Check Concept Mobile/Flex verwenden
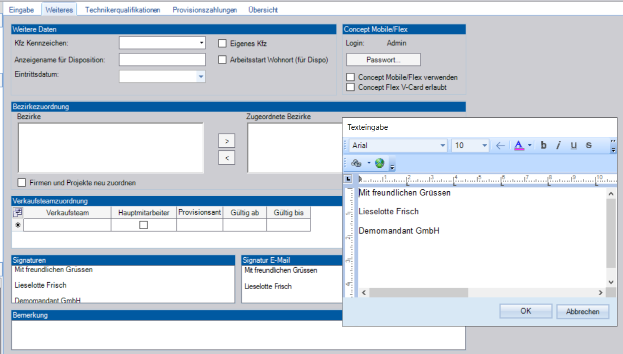 350,77
